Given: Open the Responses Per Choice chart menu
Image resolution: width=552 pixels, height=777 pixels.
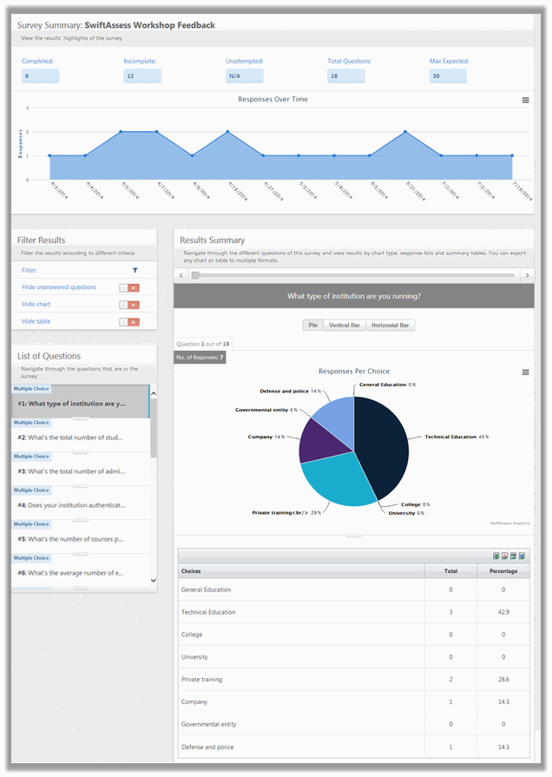Looking at the screenshot, I should [525, 372].
